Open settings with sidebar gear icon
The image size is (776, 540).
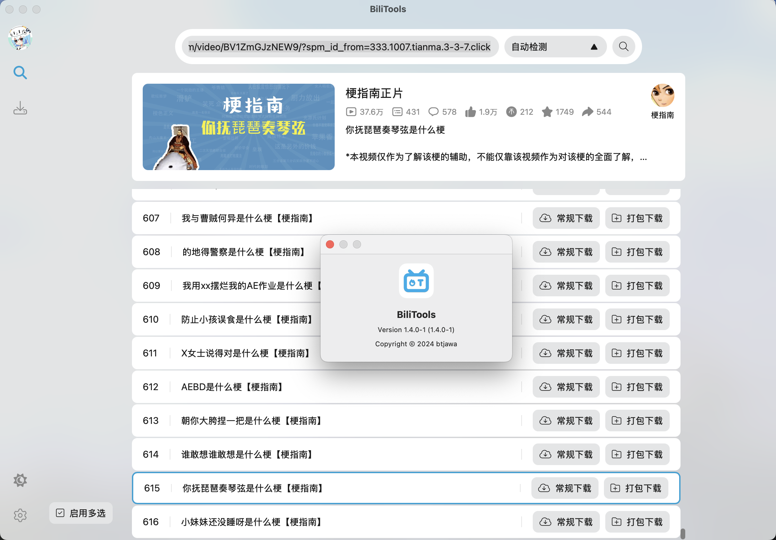[20, 515]
